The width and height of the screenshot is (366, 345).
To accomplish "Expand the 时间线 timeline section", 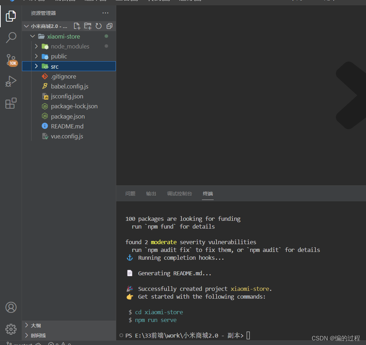I will click(27, 335).
